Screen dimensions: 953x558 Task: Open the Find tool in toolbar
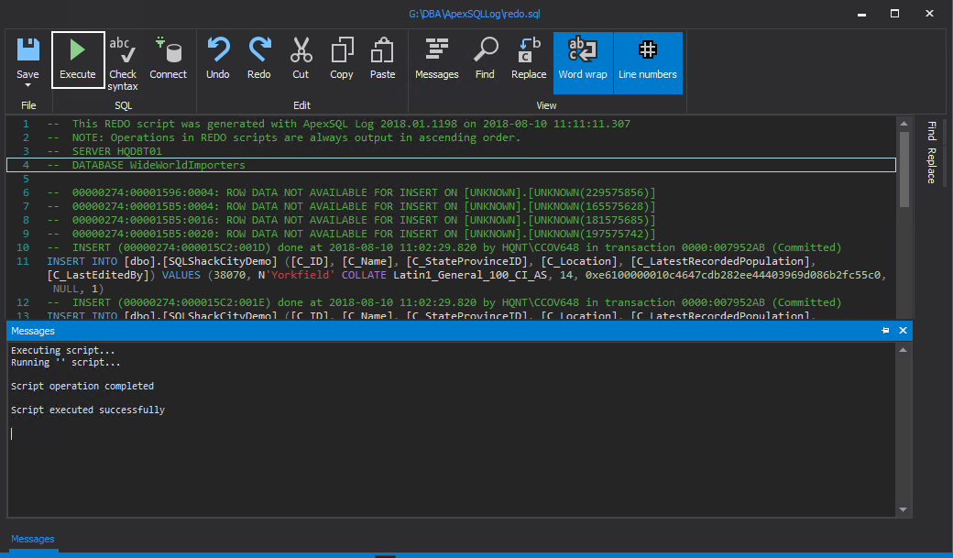485,60
